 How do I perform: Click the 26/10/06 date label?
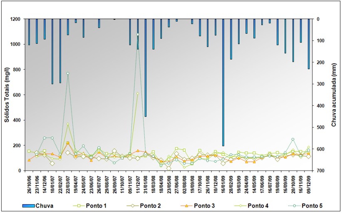pyautogui.click(x=29, y=184)
